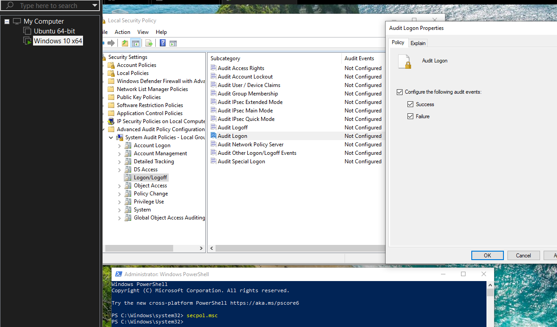Click Cancel in Audit Logon Properties
This screenshot has width=557, height=327.
[x=523, y=255]
